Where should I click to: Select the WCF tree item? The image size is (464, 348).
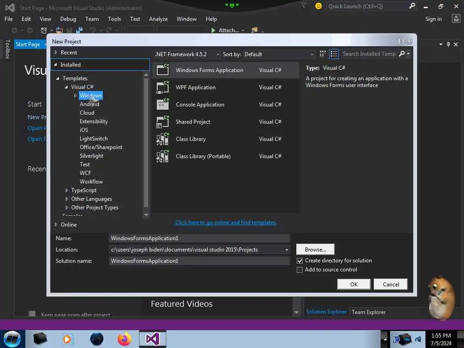(x=85, y=173)
